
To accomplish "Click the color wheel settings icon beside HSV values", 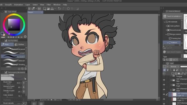I will pyautogui.click(x=25, y=37).
